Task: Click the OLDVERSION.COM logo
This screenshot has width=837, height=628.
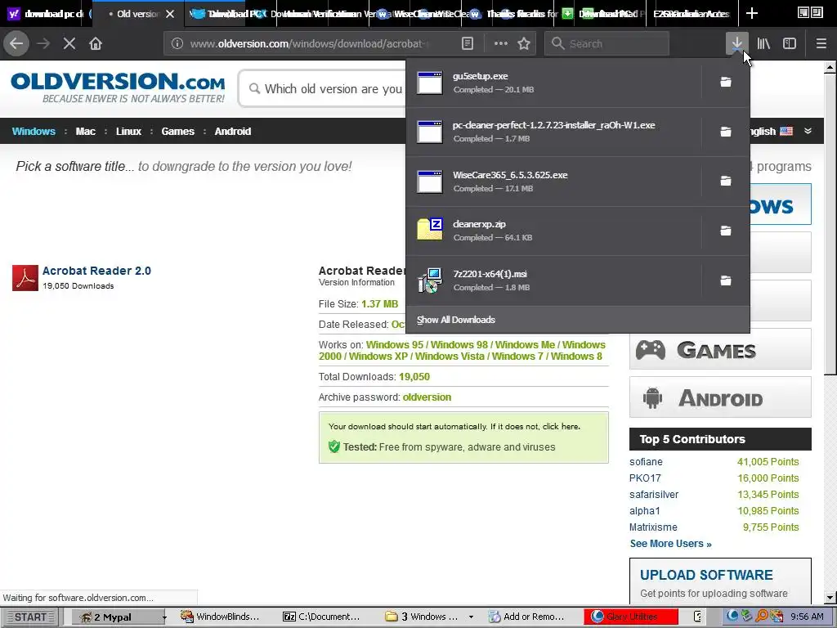Action: (x=118, y=87)
